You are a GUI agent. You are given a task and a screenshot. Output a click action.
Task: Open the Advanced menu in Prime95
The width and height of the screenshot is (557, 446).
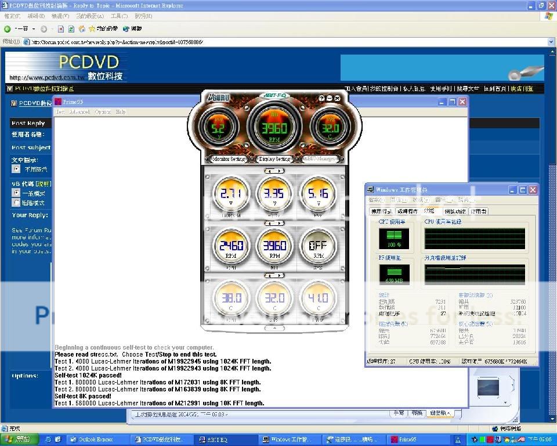[x=79, y=111]
